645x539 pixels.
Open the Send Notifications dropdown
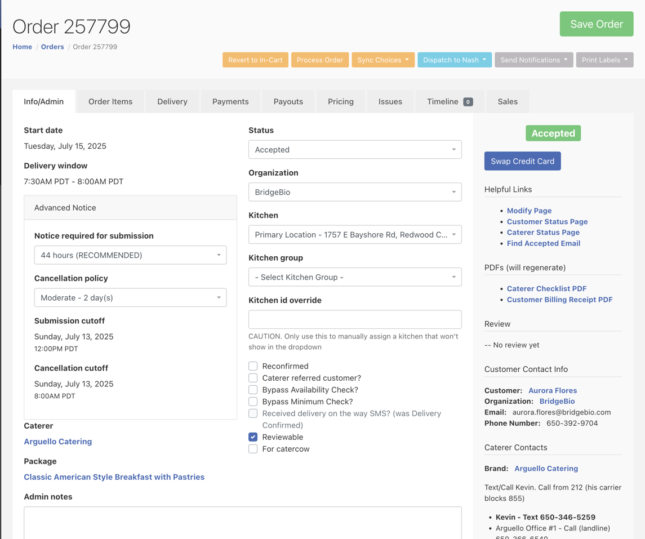click(533, 59)
